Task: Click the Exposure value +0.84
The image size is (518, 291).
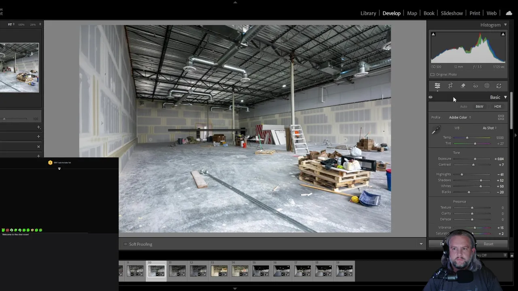Action: pos(499,159)
